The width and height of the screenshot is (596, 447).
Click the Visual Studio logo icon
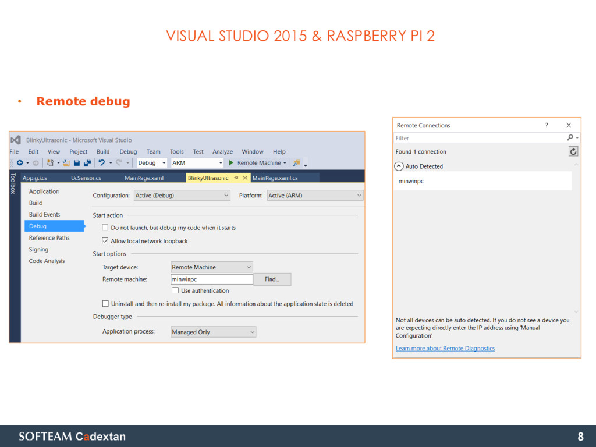point(16,140)
